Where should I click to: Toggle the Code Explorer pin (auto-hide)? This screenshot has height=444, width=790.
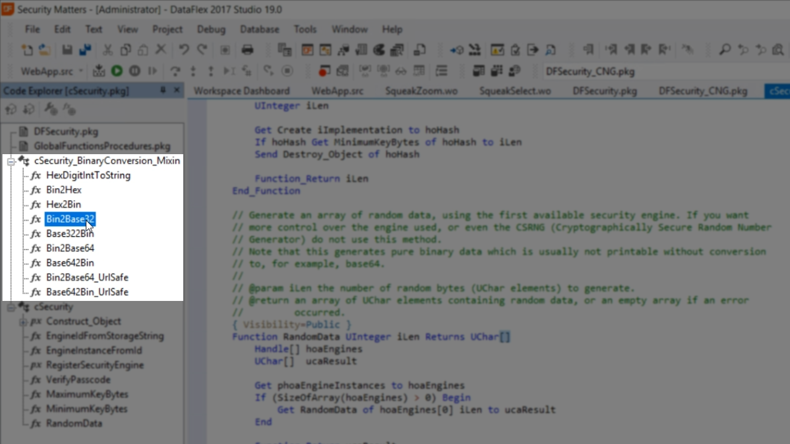tap(163, 90)
